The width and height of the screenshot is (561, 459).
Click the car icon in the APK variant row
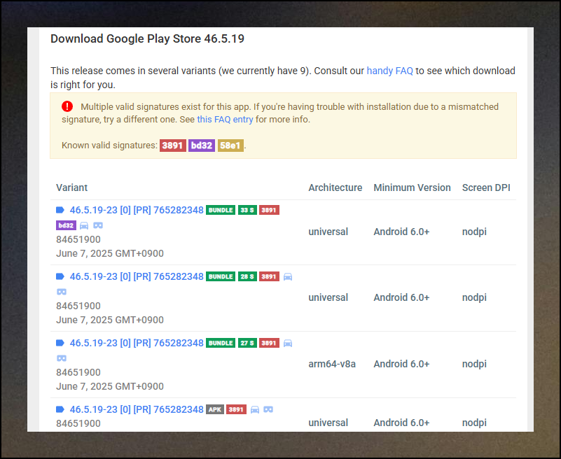(255, 409)
